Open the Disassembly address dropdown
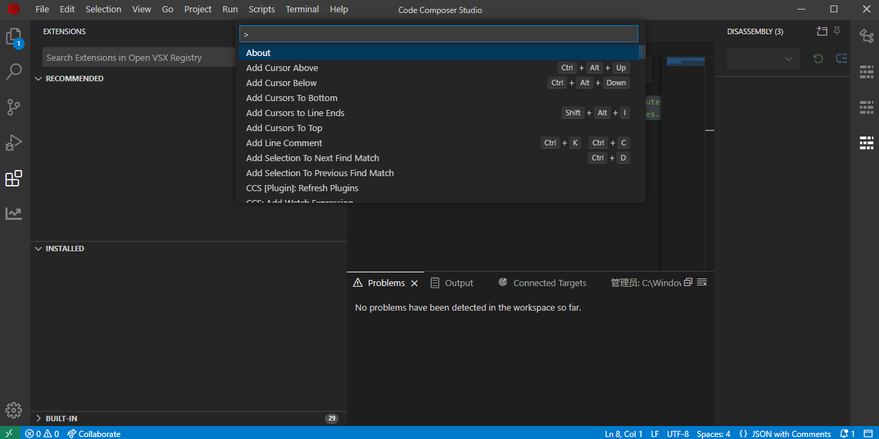This screenshot has height=439, width=879. [x=763, y=59]
